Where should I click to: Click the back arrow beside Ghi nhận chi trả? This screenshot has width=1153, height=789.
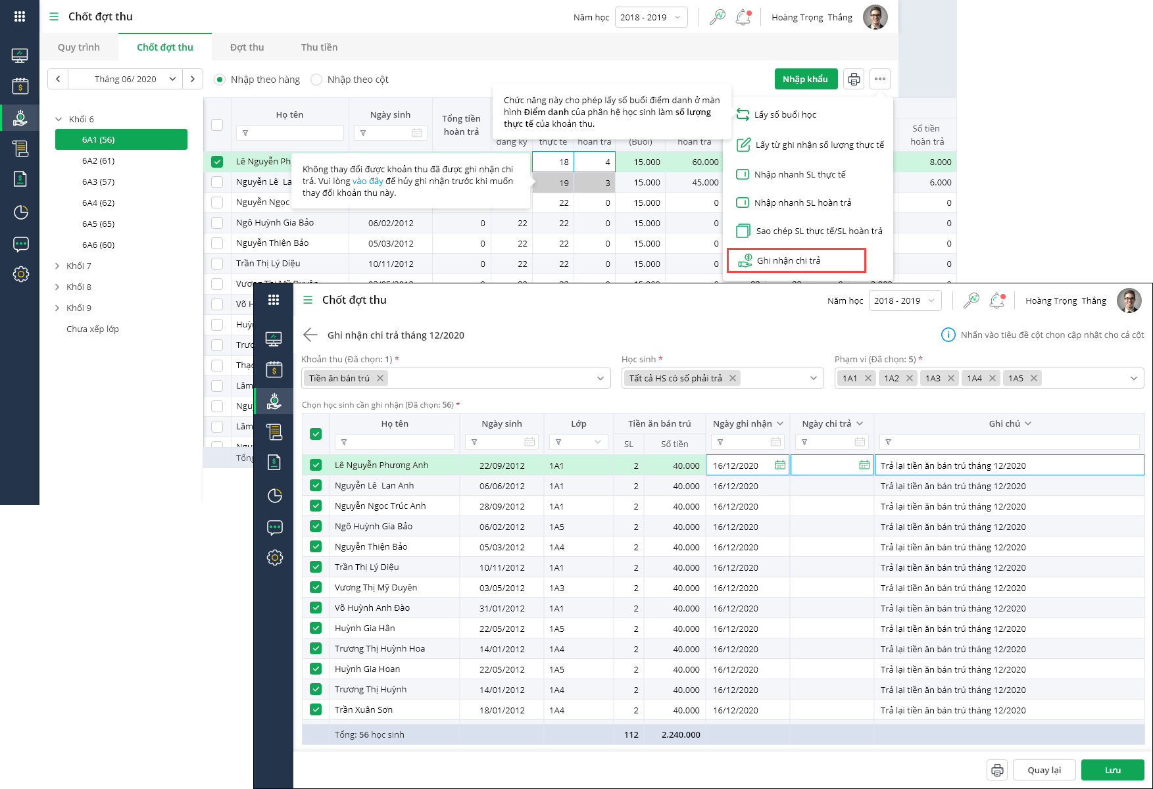tap(310, 335)
